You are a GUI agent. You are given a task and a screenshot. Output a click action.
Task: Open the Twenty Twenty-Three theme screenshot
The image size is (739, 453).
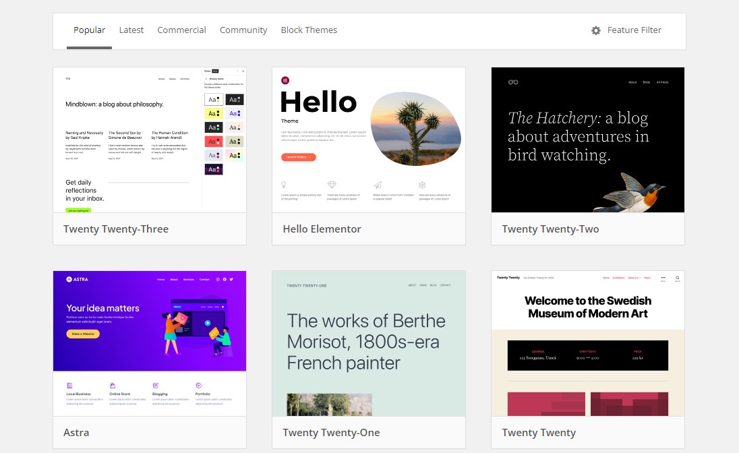(x=150, y=140)
